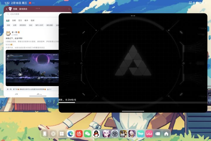The image size is (211, 141).
Task: Tap the search magnifier in the forum
Action: pyautogui.click(x=8, y=14)
